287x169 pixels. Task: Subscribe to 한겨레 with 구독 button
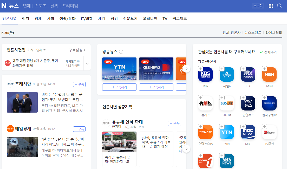pos(175,123)
